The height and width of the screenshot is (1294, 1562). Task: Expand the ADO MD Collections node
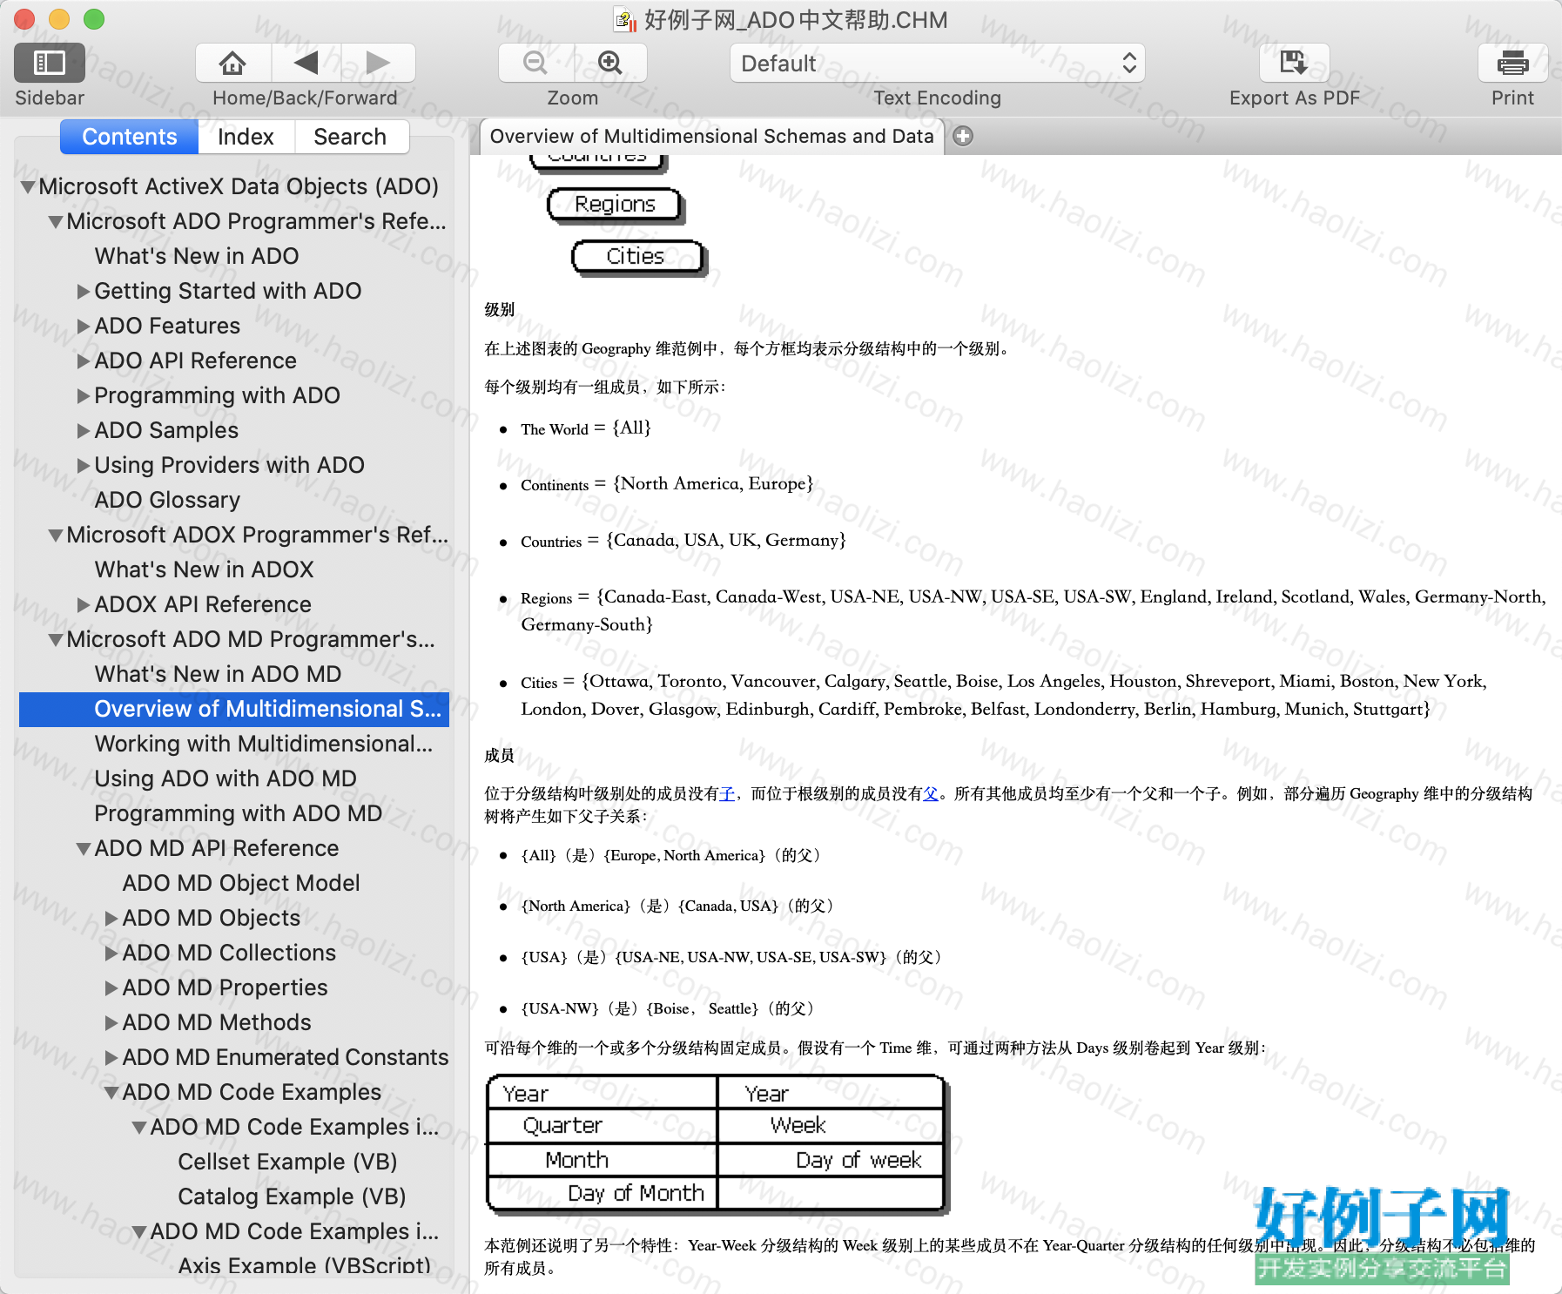click(x=111, y=953)
